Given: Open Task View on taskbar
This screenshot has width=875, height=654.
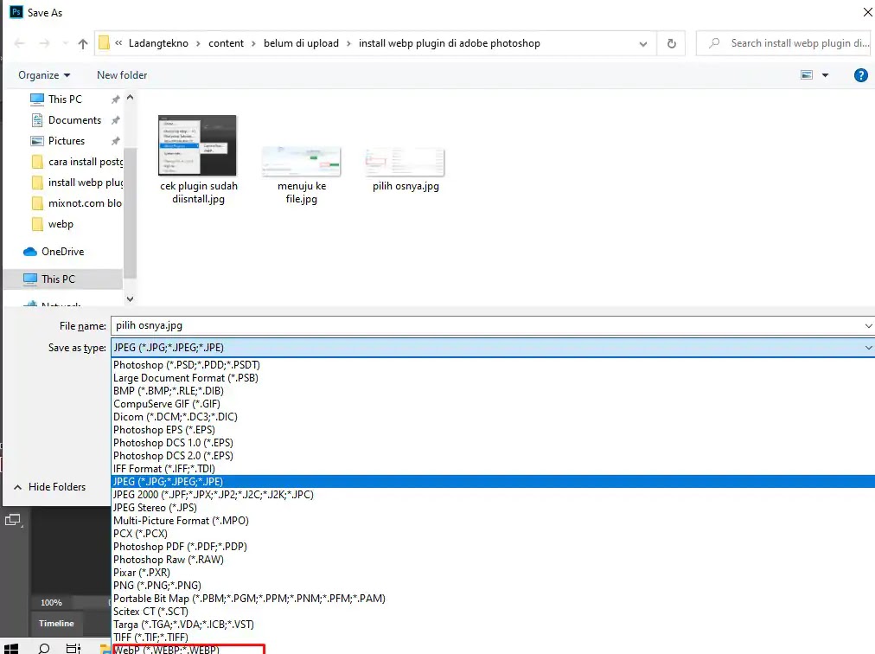Looking at the screenshot, I should (x=73, y=649).
